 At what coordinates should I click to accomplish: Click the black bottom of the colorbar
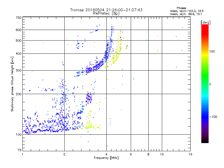tap(205, 141)
